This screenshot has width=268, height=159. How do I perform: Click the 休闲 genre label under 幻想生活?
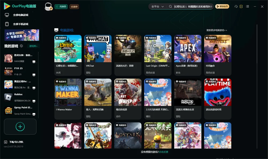click(x=58, y=73)
